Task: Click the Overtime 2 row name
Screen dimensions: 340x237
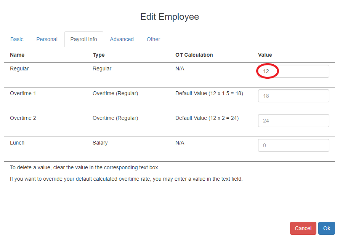Action: click(x=23, y=118)
